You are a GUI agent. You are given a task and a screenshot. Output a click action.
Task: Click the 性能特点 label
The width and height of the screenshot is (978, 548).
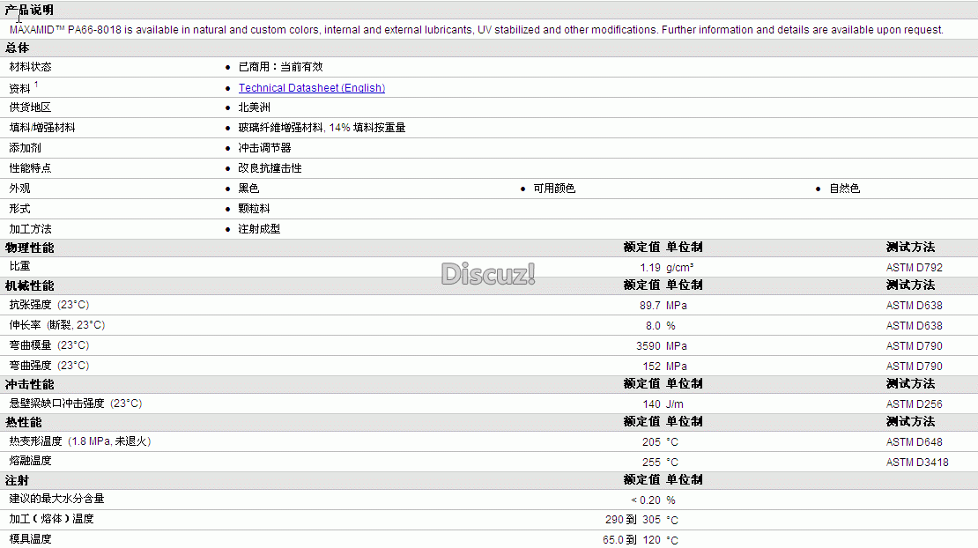31,168
